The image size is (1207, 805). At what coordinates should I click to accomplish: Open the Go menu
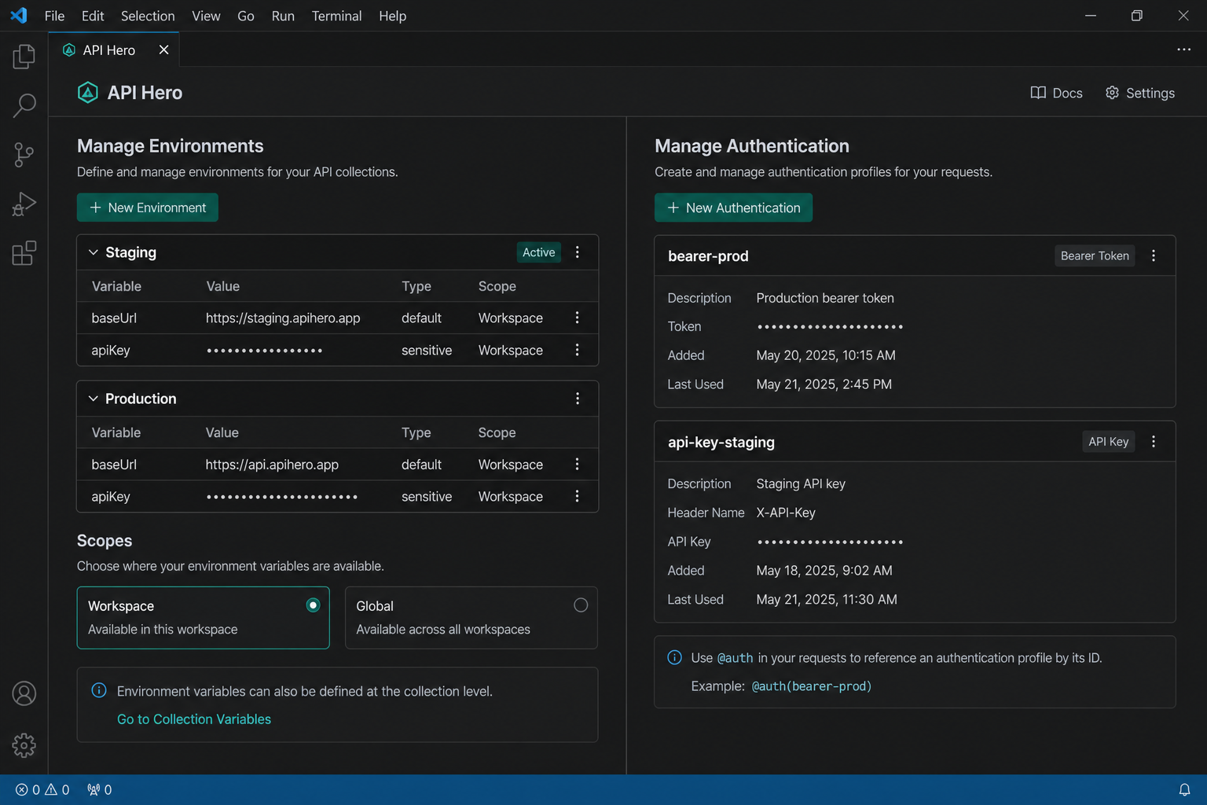coord(246,16)
